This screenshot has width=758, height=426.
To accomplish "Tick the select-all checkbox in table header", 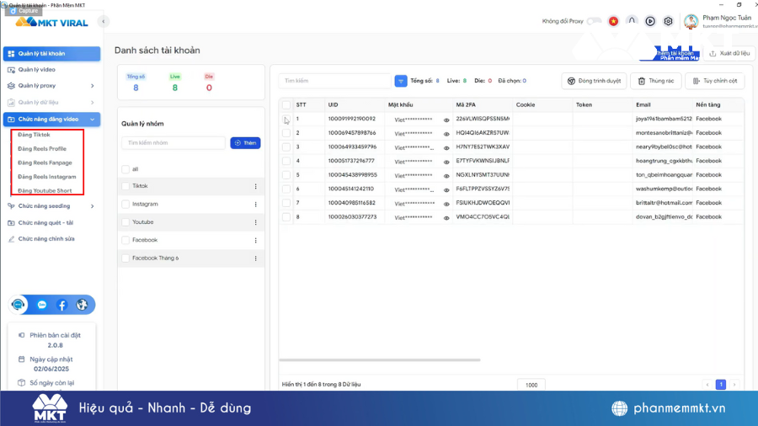I will [x=286, y=104].
